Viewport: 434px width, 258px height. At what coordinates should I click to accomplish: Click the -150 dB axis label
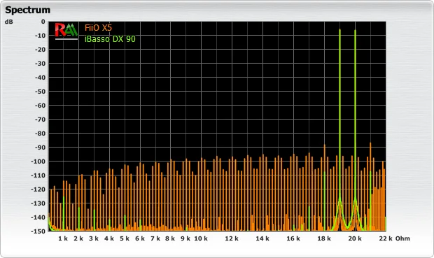(40, 231)
